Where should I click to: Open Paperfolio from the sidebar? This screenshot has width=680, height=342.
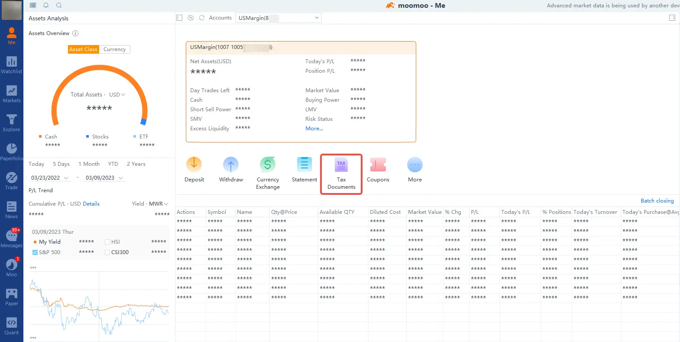click(12, 152)
